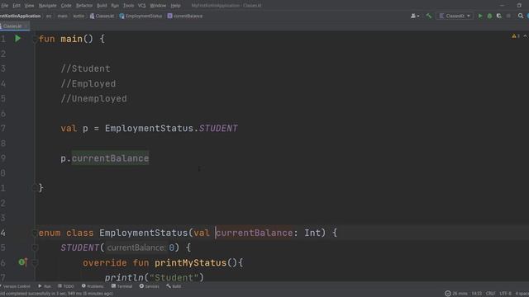This screenshot has height=297, width=529.
Task: Click the 14:33 caret position widget
Action: 476,294
